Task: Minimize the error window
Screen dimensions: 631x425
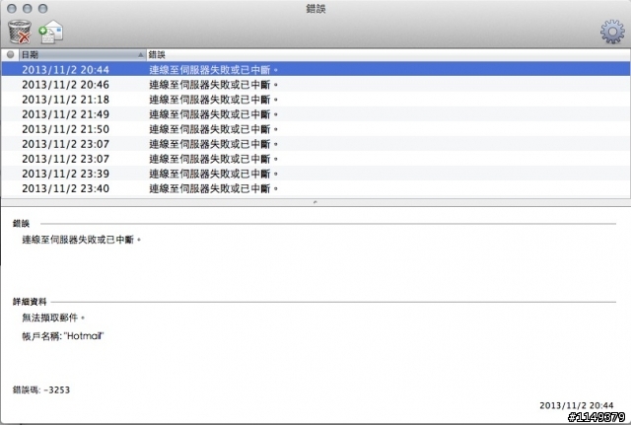Action: pos(28,9)
